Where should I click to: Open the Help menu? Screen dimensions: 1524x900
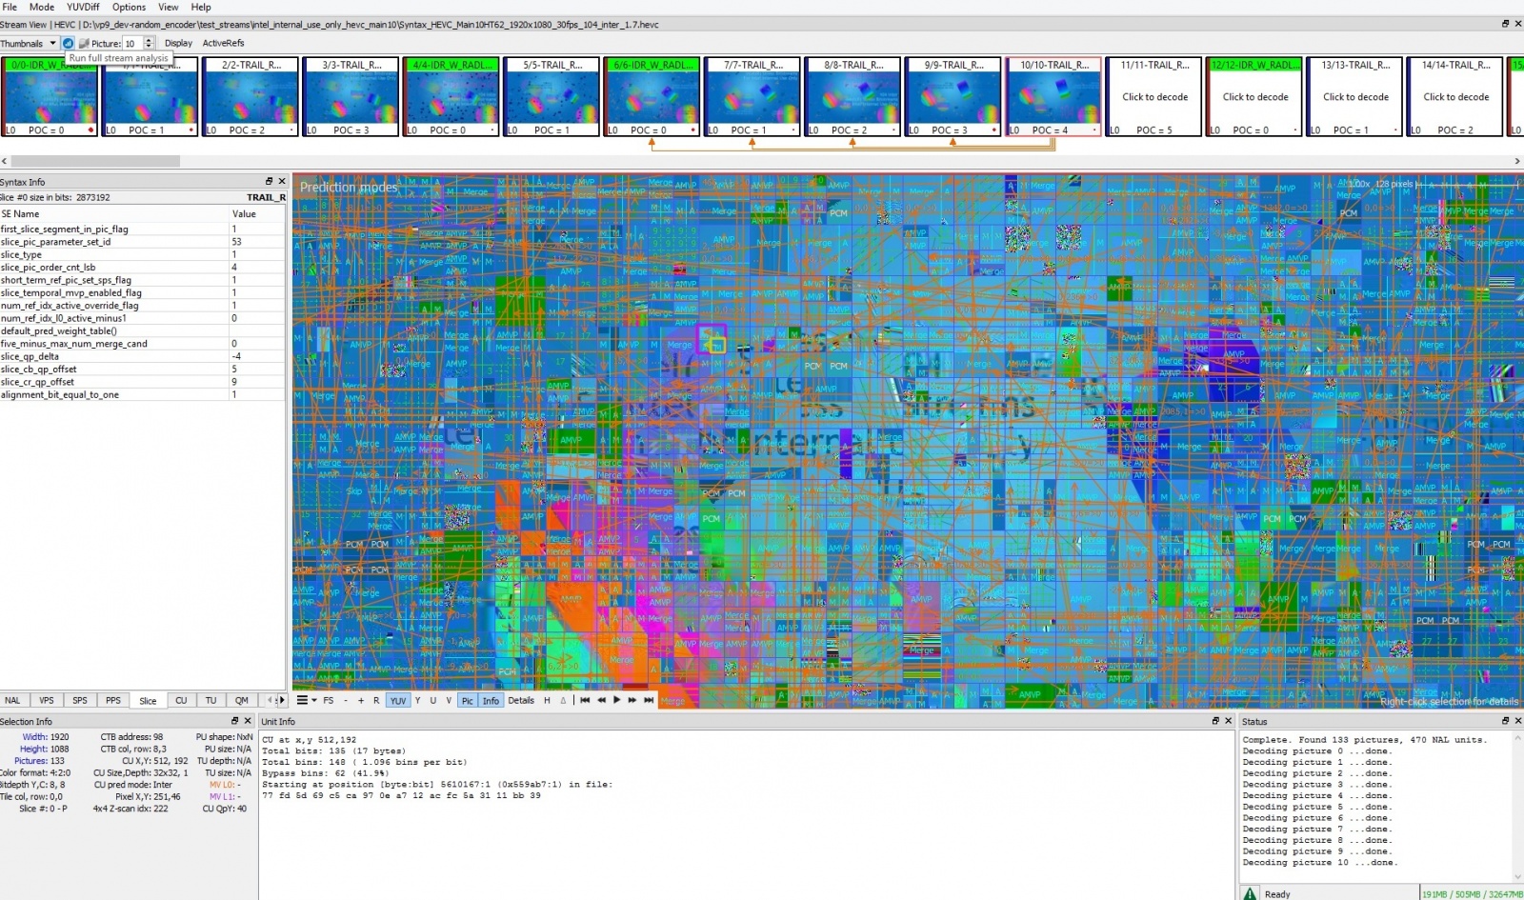201,7
